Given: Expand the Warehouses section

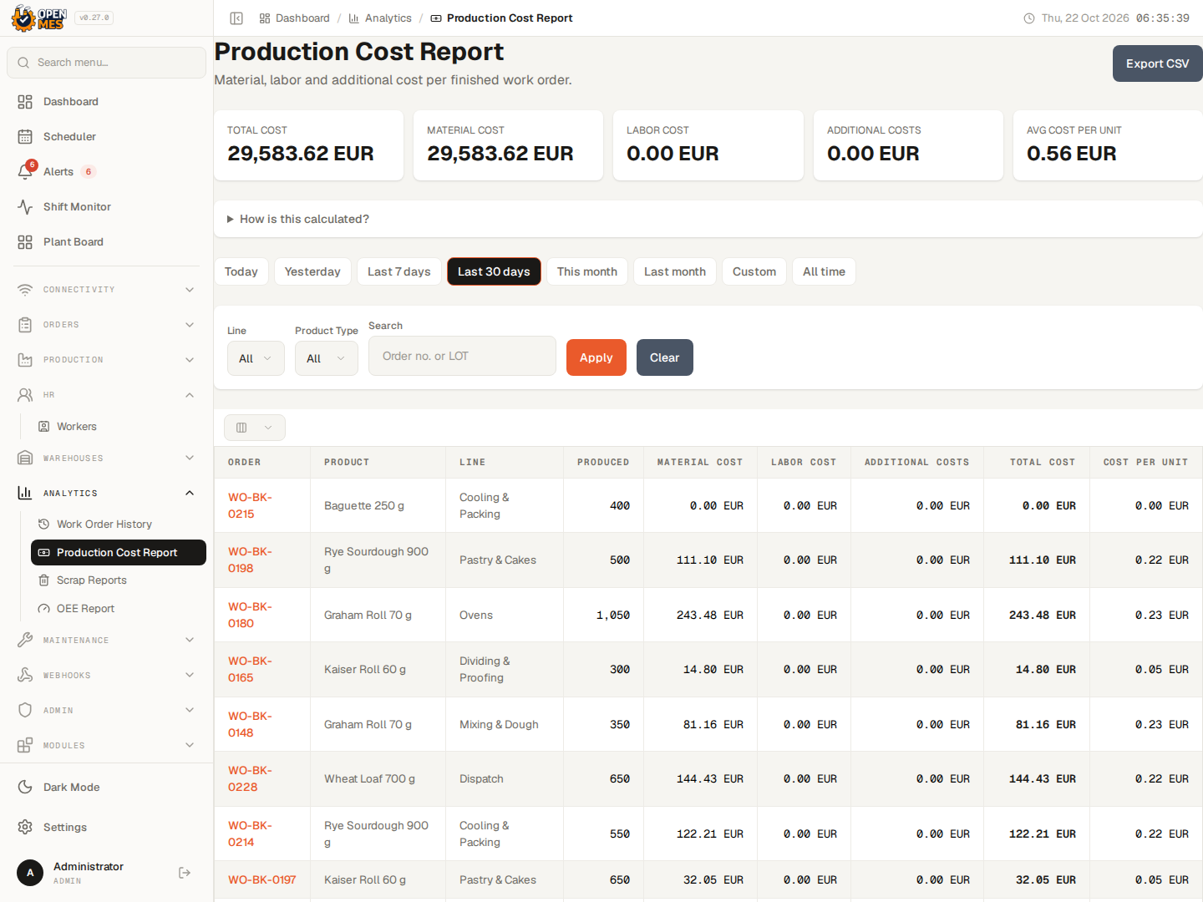Looking at the screenshot, I should (x=106, y=459).
